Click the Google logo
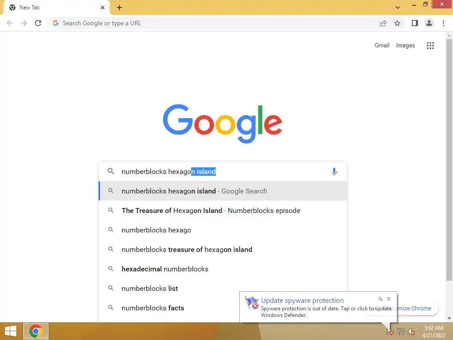 click(x=223, y=124)
